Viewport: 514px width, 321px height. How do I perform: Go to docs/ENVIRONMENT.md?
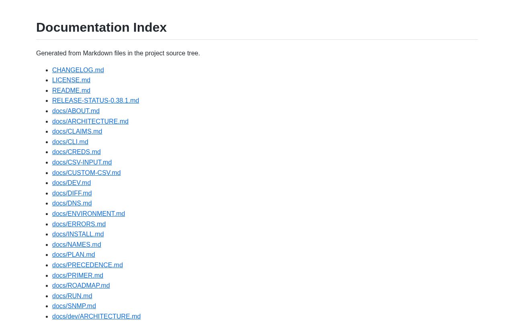pos(88,214)
